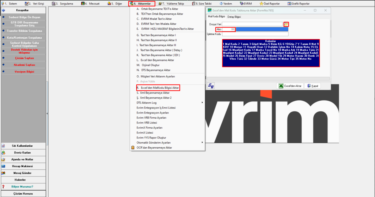Click the EB icon in the dialog footer
Image resolution: width=375 pixels, height=197 pixels.
click(x=211, y=86)
